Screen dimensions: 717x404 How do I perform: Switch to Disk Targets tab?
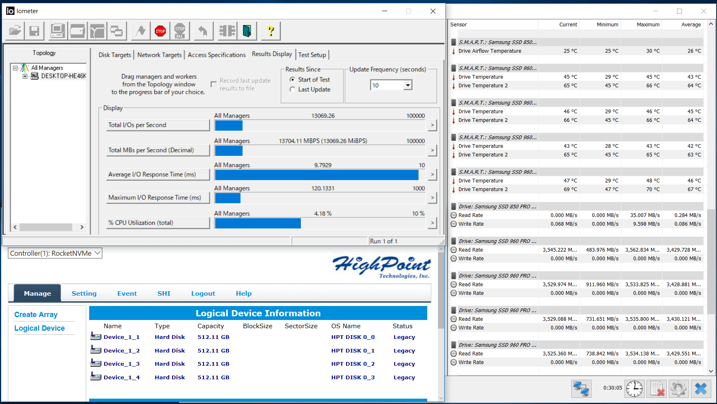pyautogui.click(x=115, y=55)
